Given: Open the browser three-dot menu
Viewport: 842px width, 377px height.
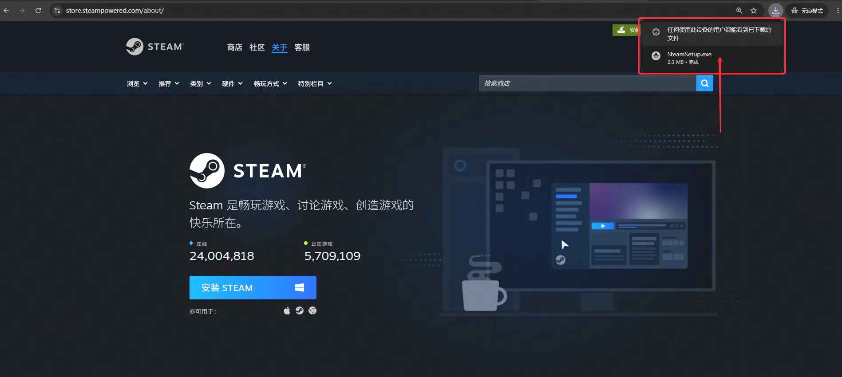Looking at the screenshot, I should [837, 11].
